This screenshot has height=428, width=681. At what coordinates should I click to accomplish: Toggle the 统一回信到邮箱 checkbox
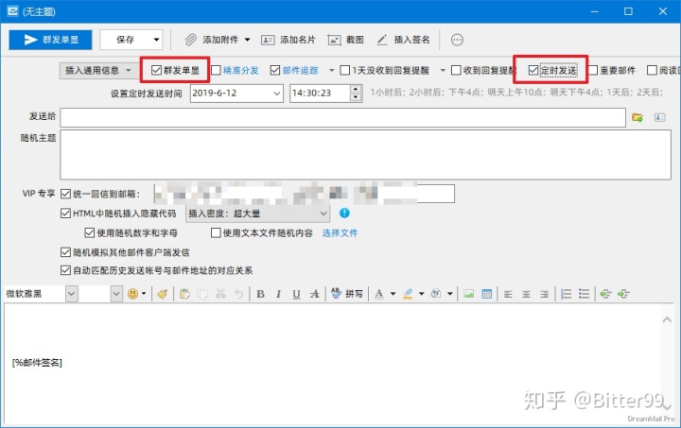65,194
